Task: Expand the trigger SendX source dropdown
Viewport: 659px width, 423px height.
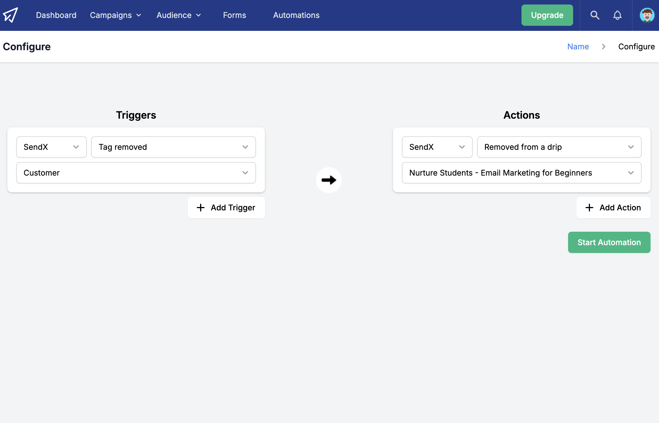Action: click(x=51, y=147)
